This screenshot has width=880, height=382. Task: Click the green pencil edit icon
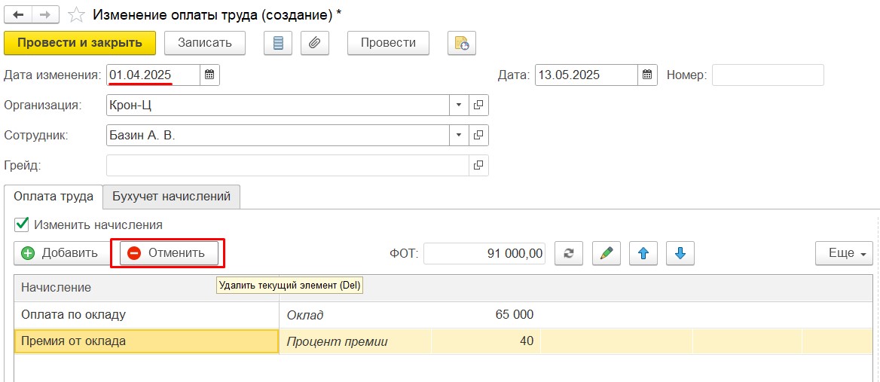pyautogui.click(x=606, y=254)
